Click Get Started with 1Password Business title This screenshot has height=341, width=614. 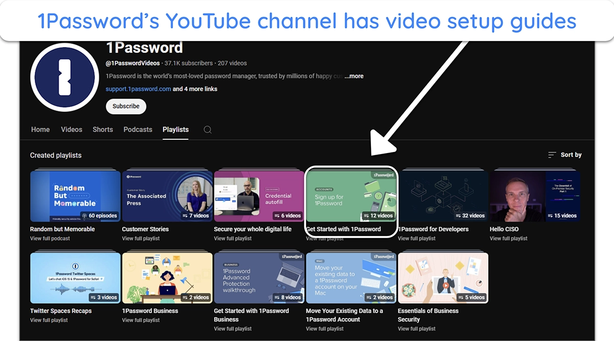coord(251,315)
